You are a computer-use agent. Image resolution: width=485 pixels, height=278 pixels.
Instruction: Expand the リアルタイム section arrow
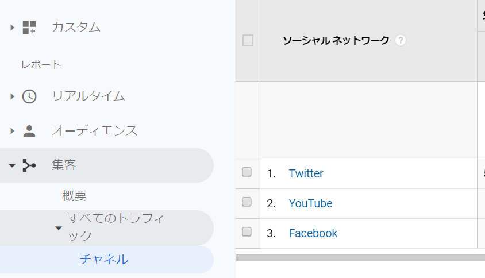coord(12,96)
